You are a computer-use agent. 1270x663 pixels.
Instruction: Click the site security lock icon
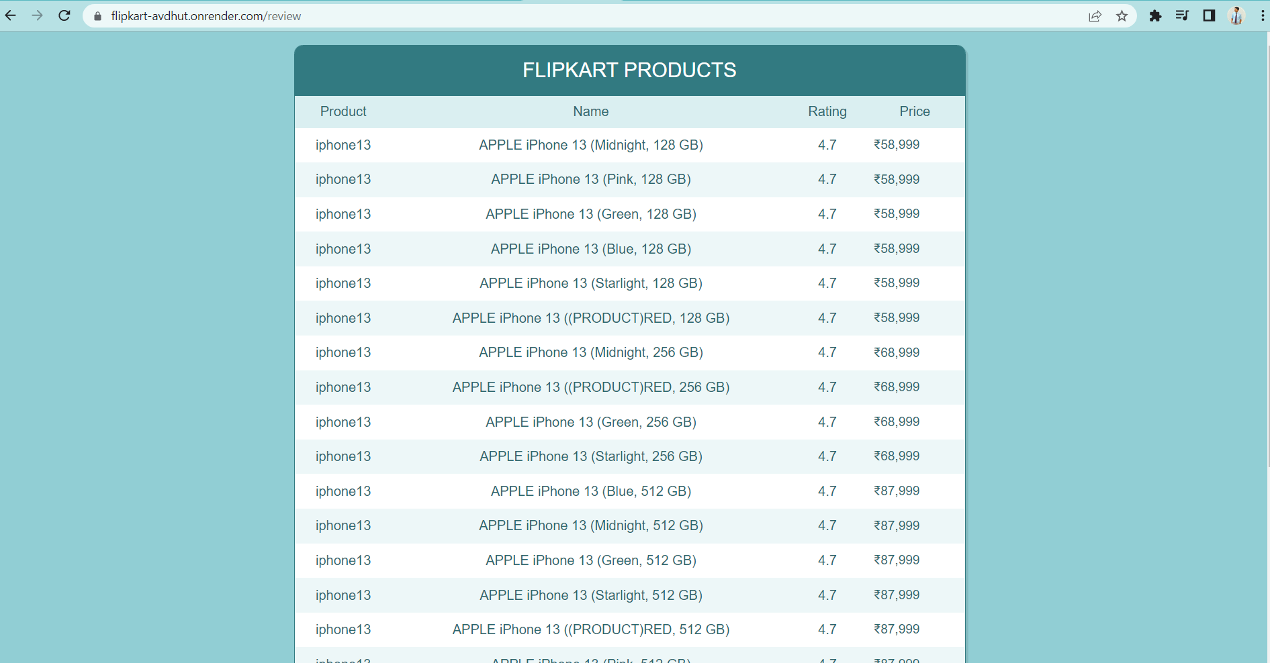pos(97,15)
